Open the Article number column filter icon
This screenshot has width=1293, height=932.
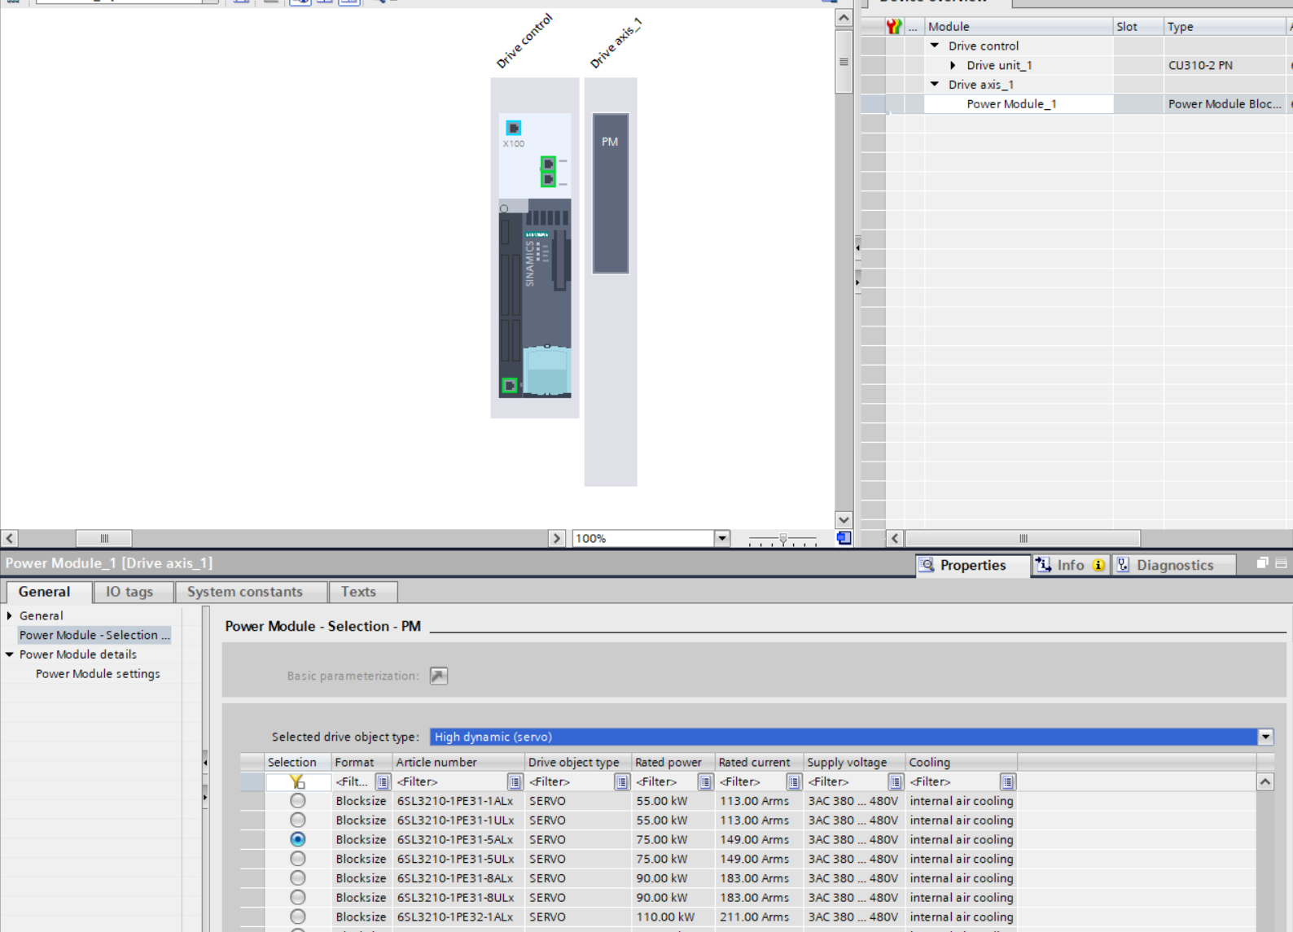pyautogui.click(x=515, y=782)
